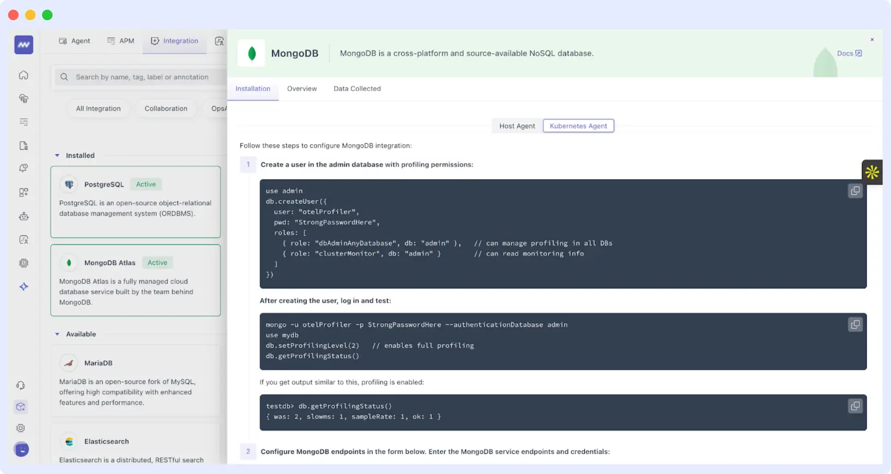Click the search magnifier icon
891x474 pixels.
pos(65,77)
